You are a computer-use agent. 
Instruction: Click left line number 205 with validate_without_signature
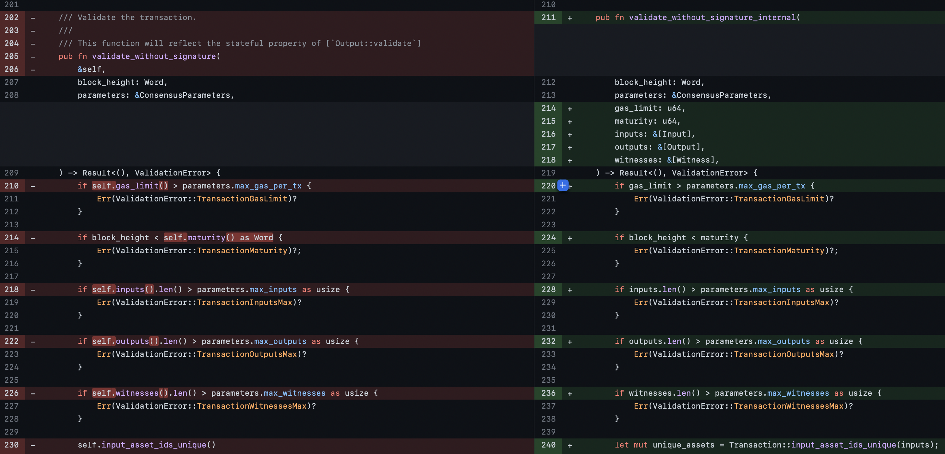click(11, 56)
